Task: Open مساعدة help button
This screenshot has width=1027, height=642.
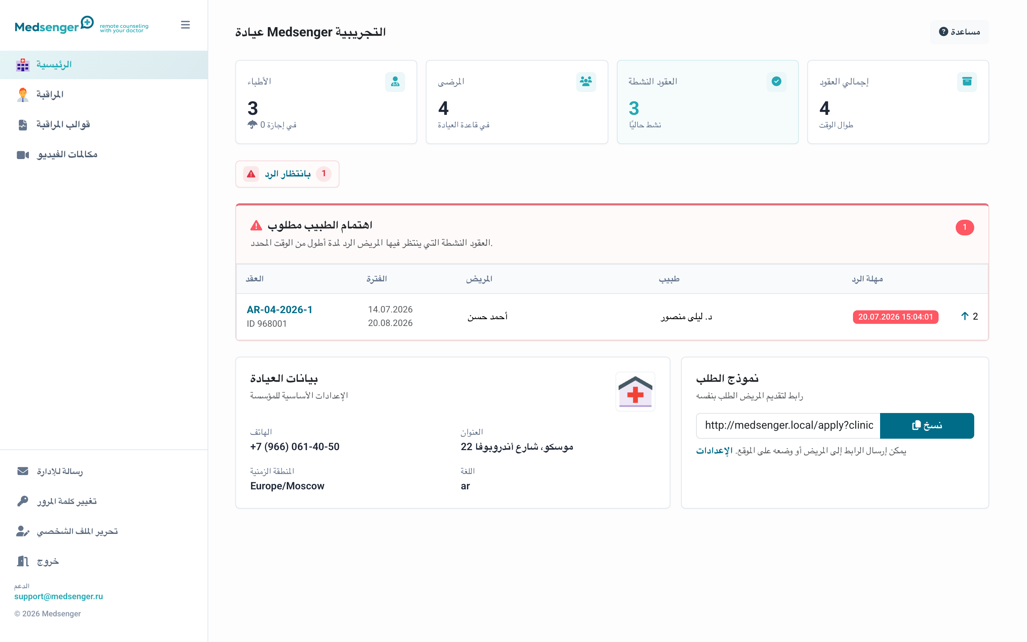Action: tap(959, 32)
